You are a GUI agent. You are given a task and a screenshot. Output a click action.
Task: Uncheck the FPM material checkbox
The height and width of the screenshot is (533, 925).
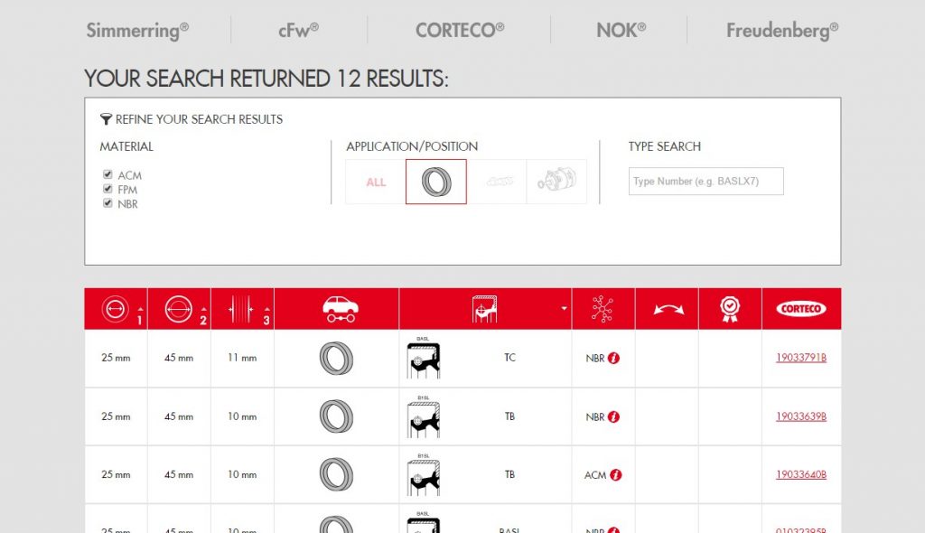[x=107, y=189]
